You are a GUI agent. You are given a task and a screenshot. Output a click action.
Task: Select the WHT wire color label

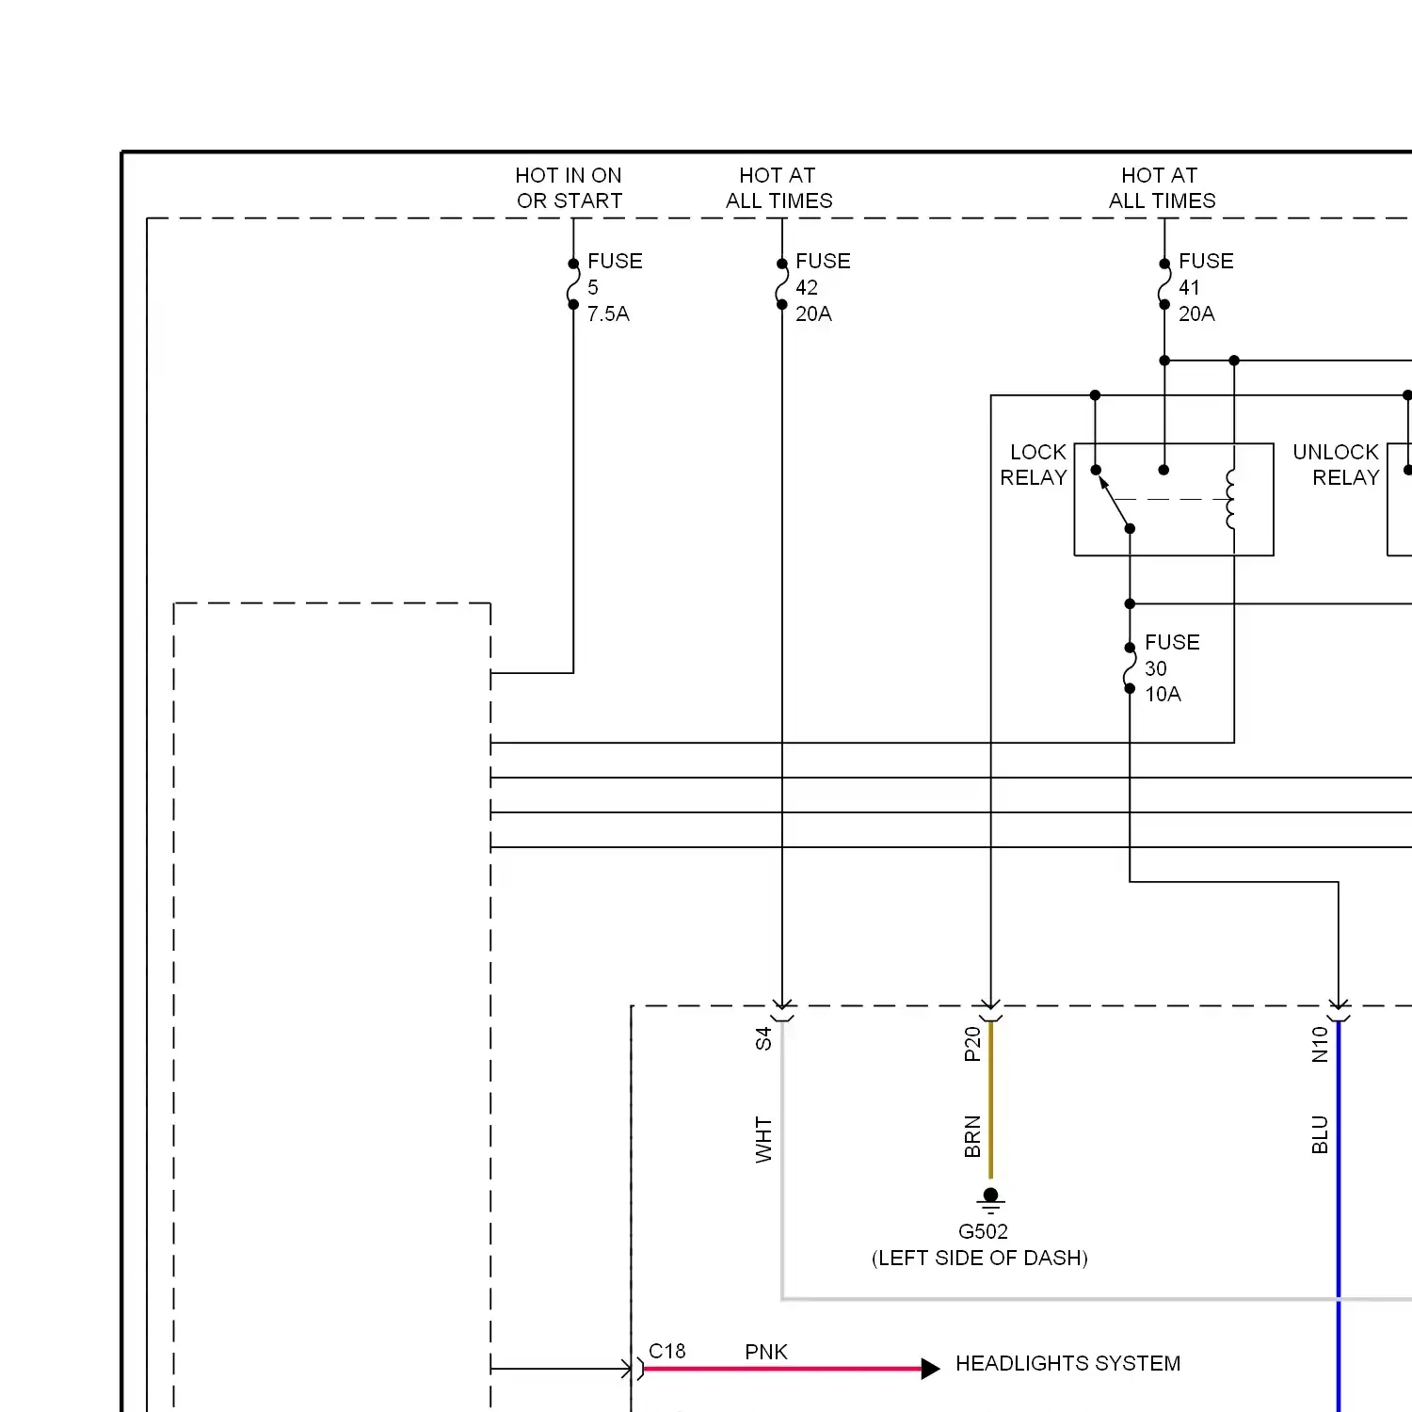pyautogui.click(x=763, y=1140)
